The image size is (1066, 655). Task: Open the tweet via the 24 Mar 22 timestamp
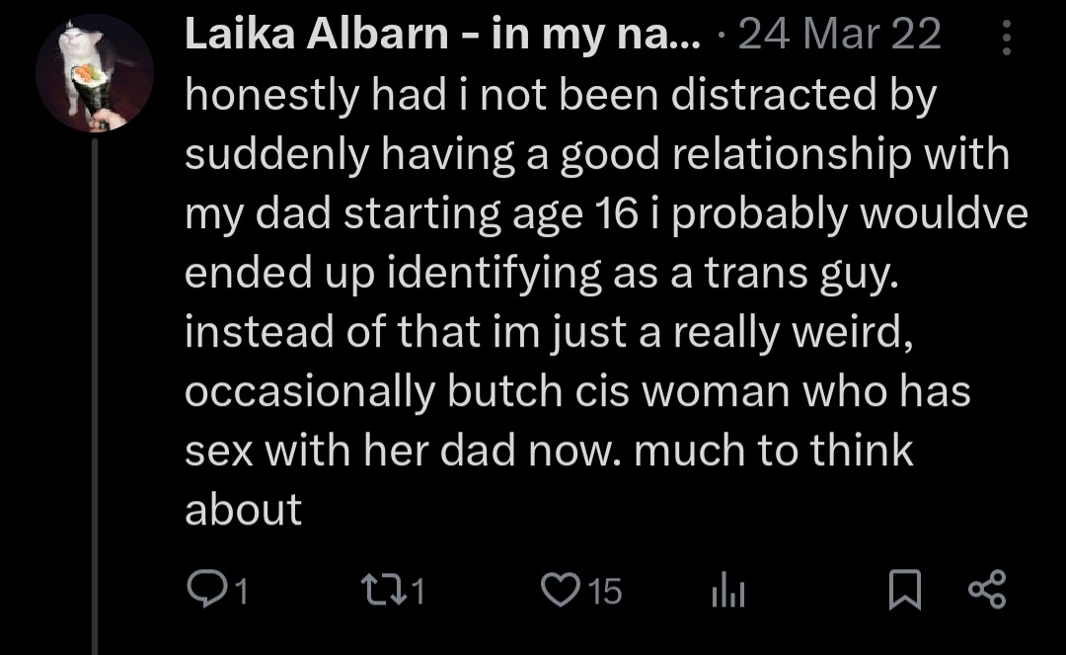coord(839,37)
